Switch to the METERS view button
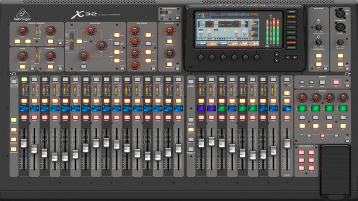 point(292,17)
